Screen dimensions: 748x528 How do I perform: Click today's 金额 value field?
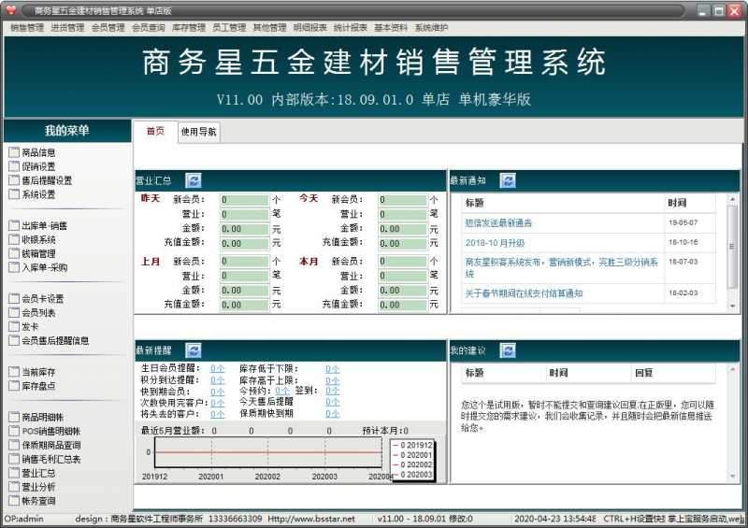tap(403, 229)
